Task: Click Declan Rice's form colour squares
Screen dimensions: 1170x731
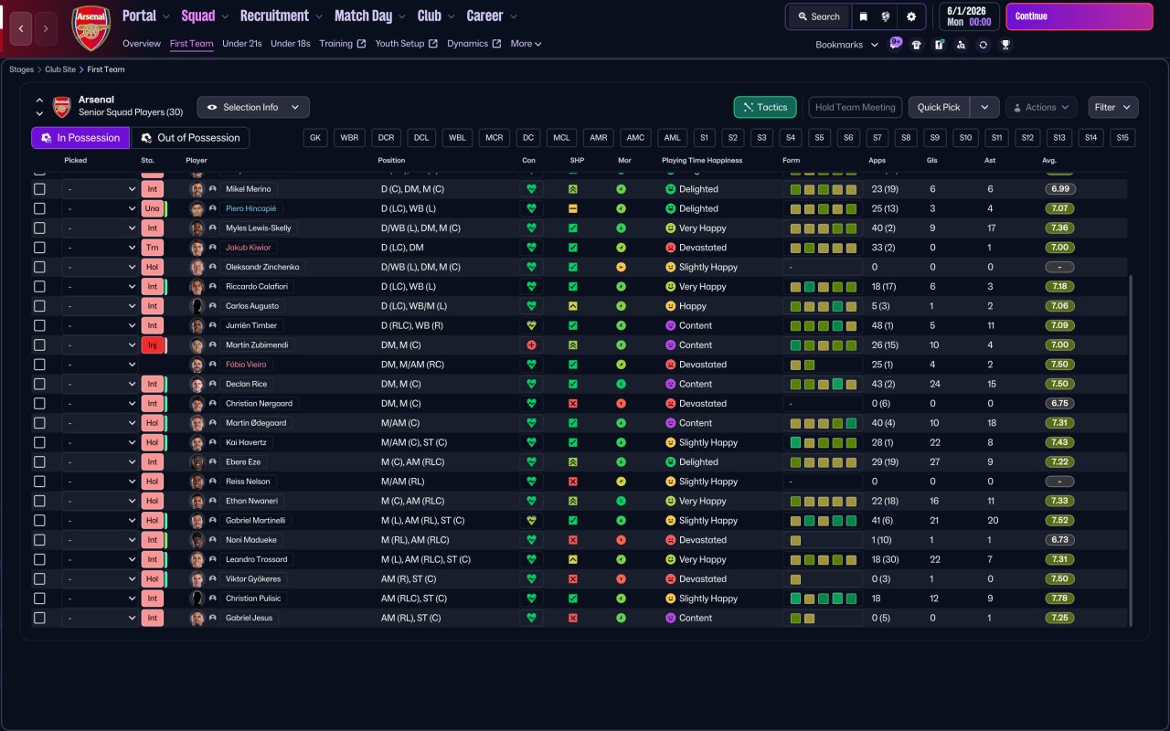Action: [824, 384]
